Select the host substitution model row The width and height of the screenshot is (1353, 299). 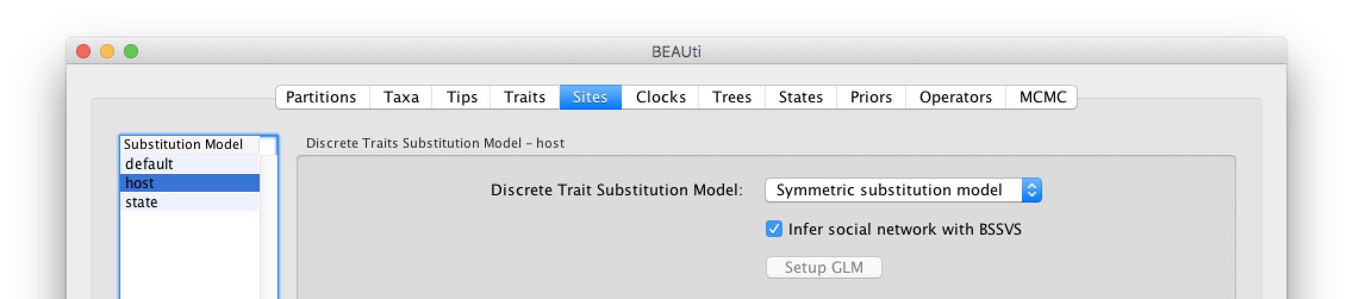click(x=190, y=183)
